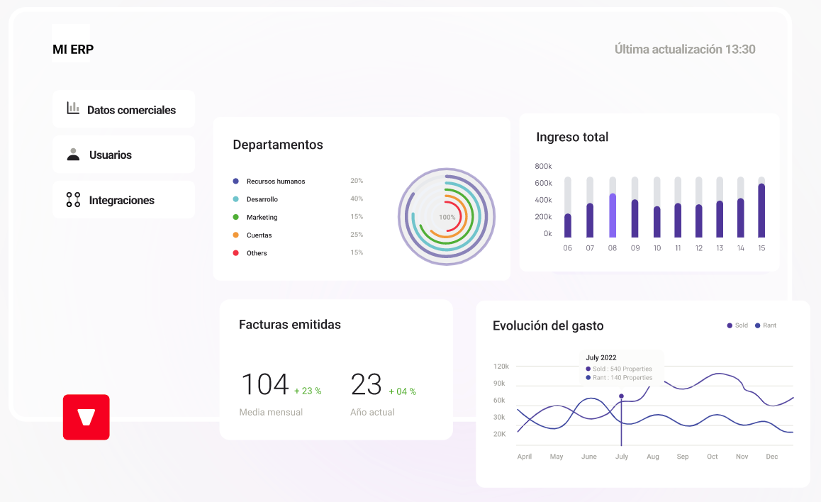Screen dimensions: 821x502
Task: Click the 800k axis label
Action: click(544, 166)
